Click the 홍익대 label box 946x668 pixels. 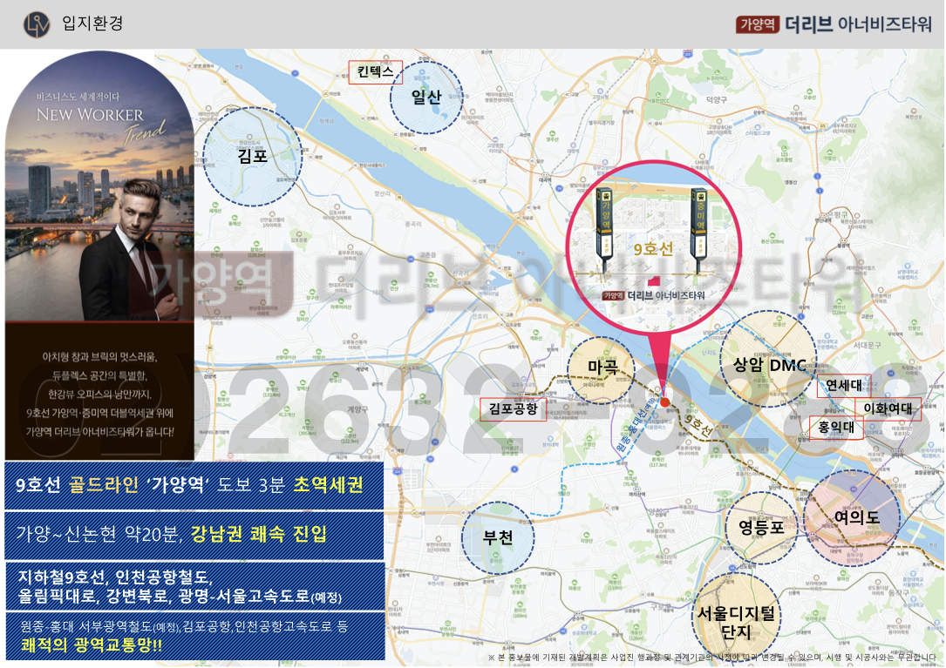[835, 428]
